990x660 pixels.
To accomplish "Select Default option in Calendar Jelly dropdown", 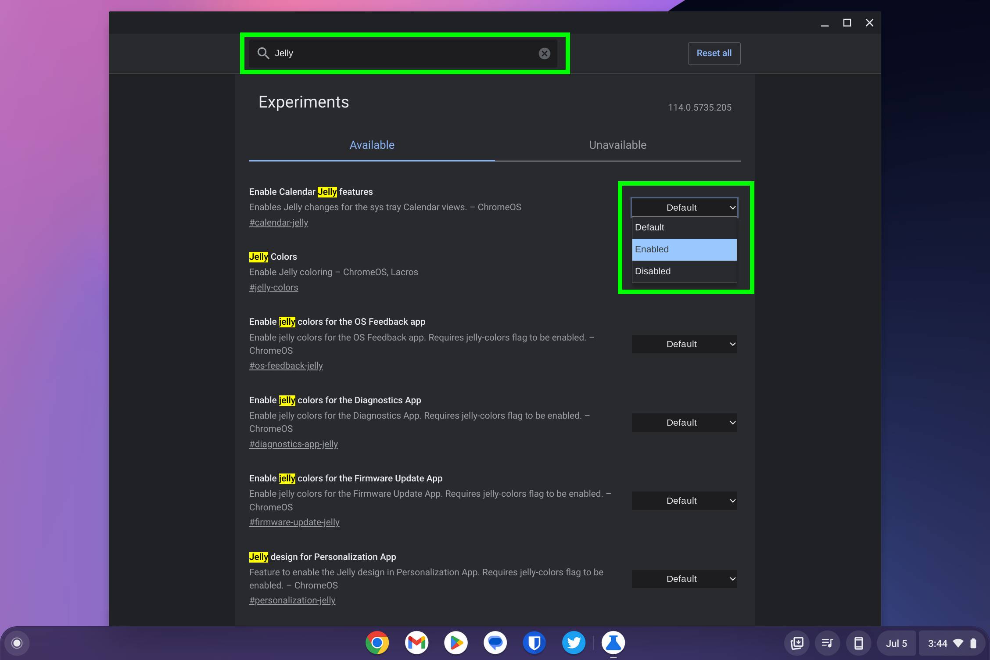I will point(683,227).
